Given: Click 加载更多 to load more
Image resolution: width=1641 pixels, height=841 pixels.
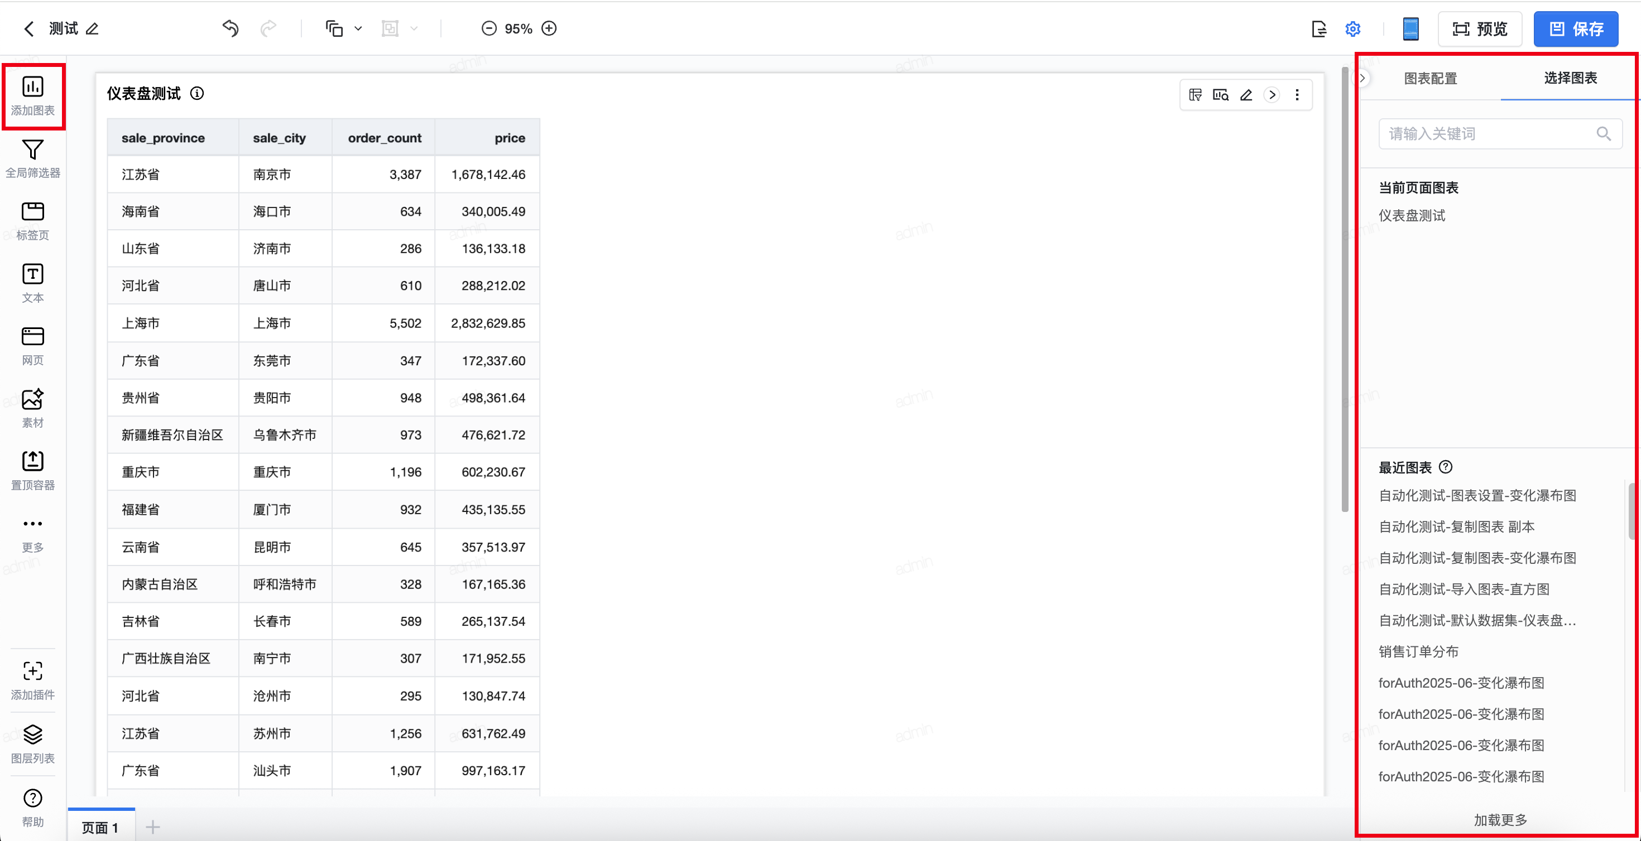Looking at the screenshot, I should (x=1500, y=820).
